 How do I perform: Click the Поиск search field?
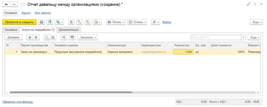click(x=216, y=38)
